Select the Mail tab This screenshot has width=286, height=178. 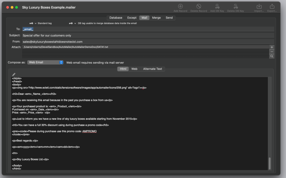pyautogui.click(x=144, y=18)
